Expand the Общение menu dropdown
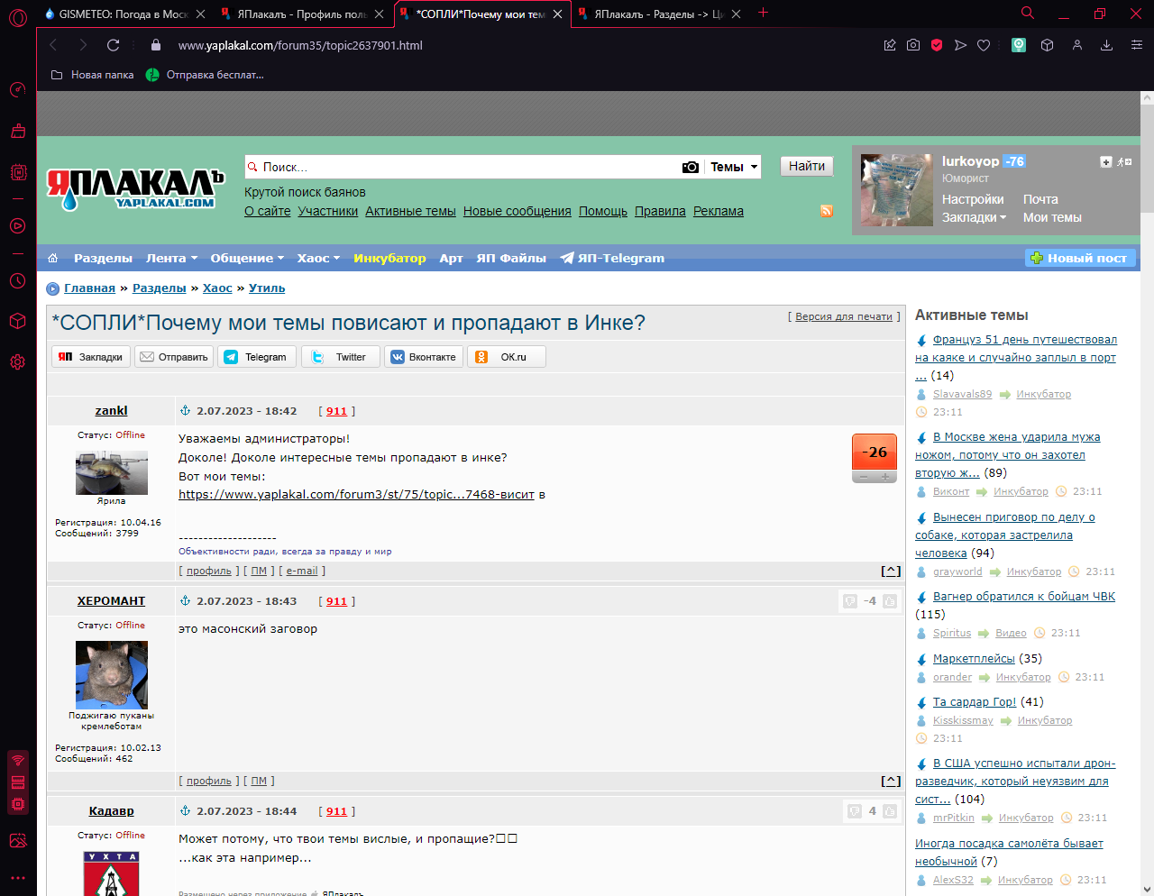Viewport: 1154px width, 896px height. pyautogui.click(x=247, y=258)
